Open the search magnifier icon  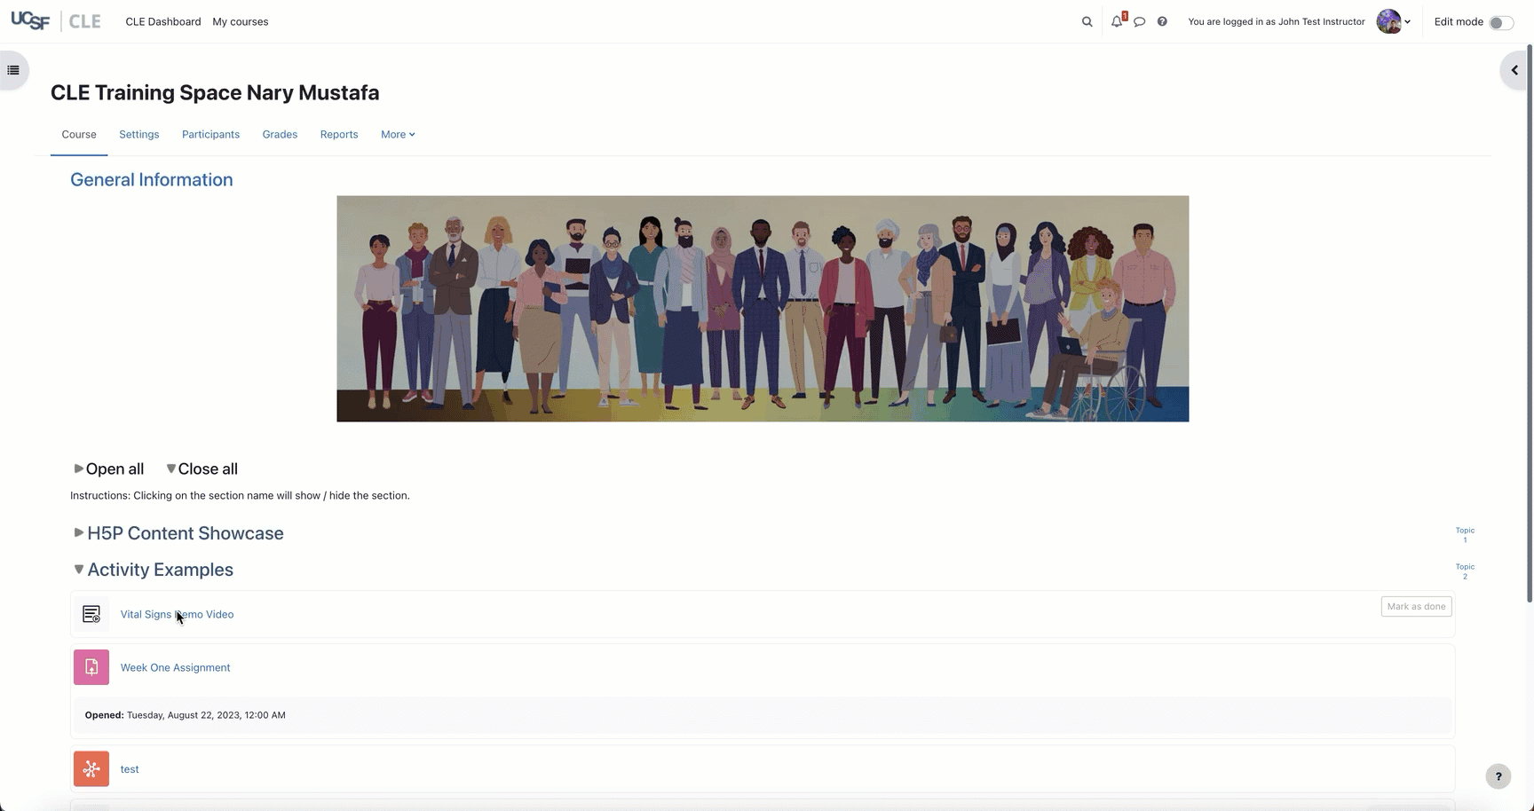click(1087, 22)
